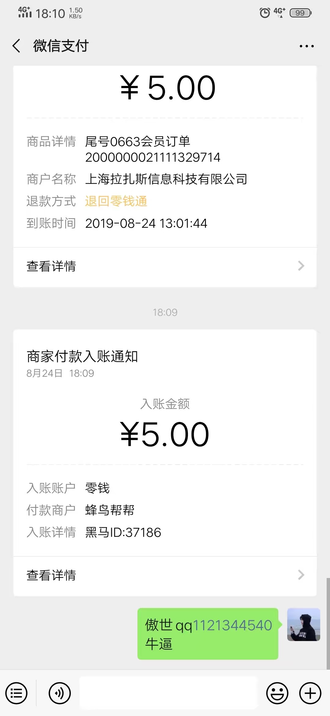The image size is (330, 716).
Task: Switch to voice input mode
Action: (x=60, y=693)
